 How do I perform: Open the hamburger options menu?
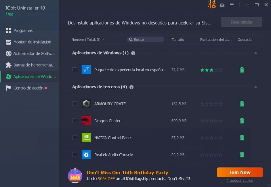(232, 5)
